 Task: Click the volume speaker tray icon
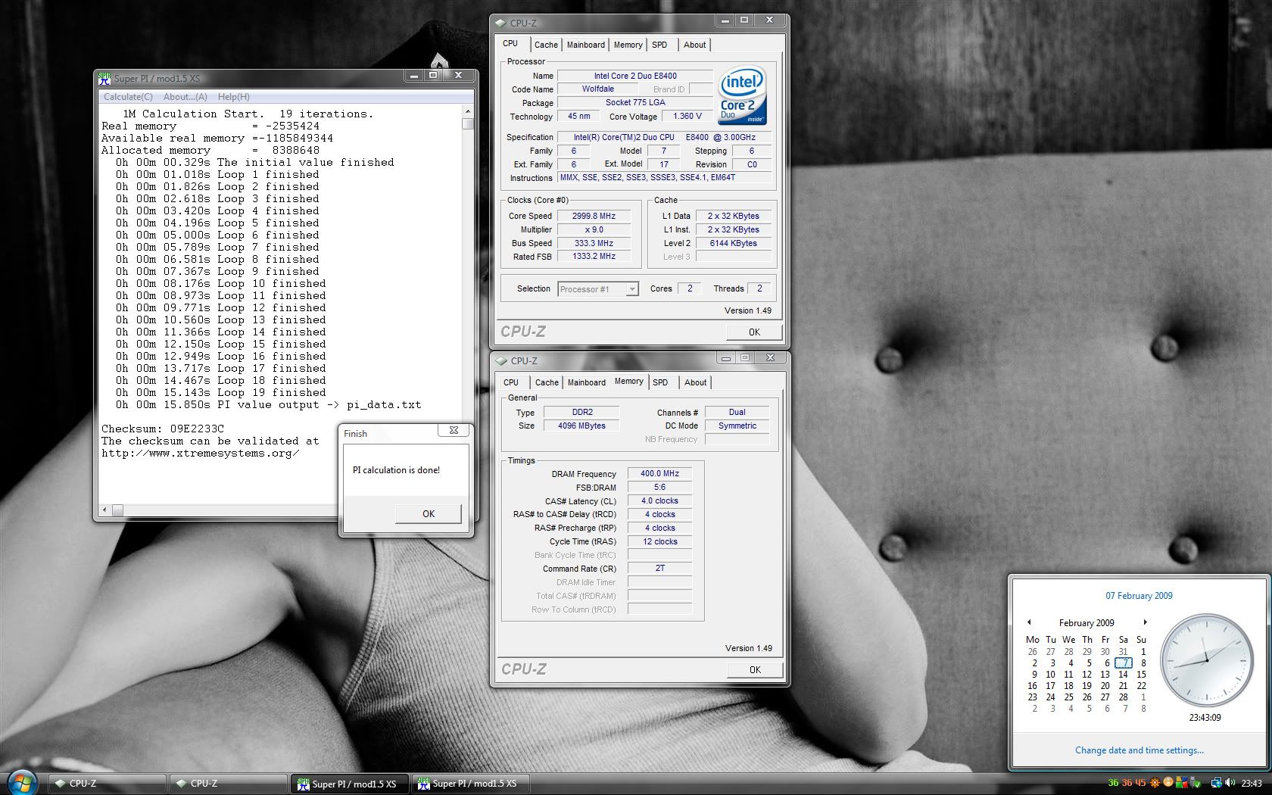[x=1230, y=783]
